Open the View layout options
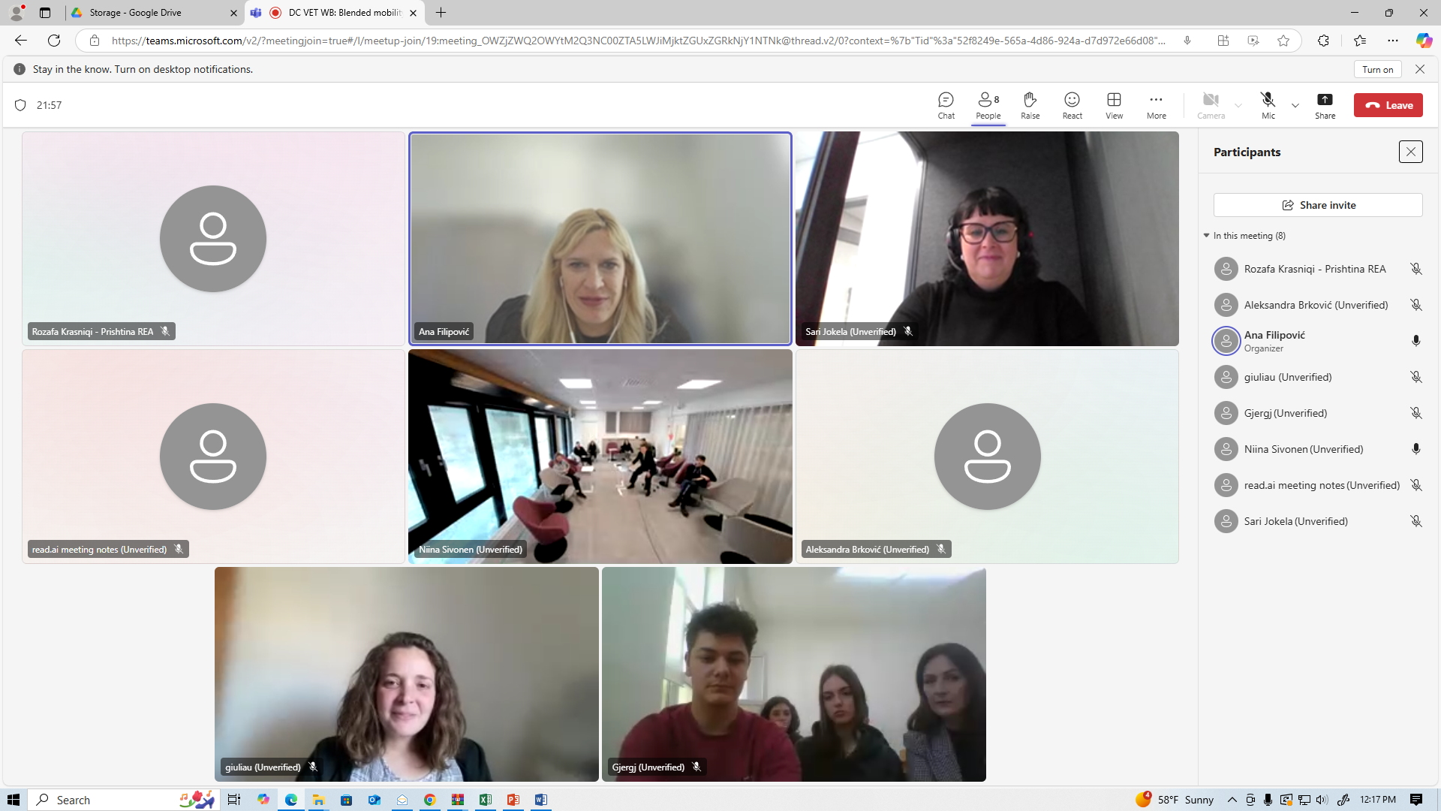 pos(1114,104)
